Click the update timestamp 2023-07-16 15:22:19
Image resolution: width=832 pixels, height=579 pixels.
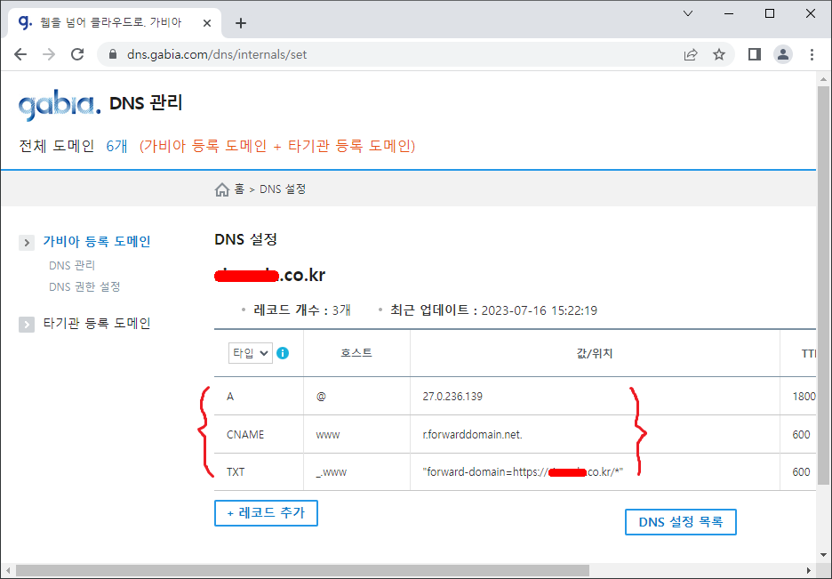click(539, 310)
